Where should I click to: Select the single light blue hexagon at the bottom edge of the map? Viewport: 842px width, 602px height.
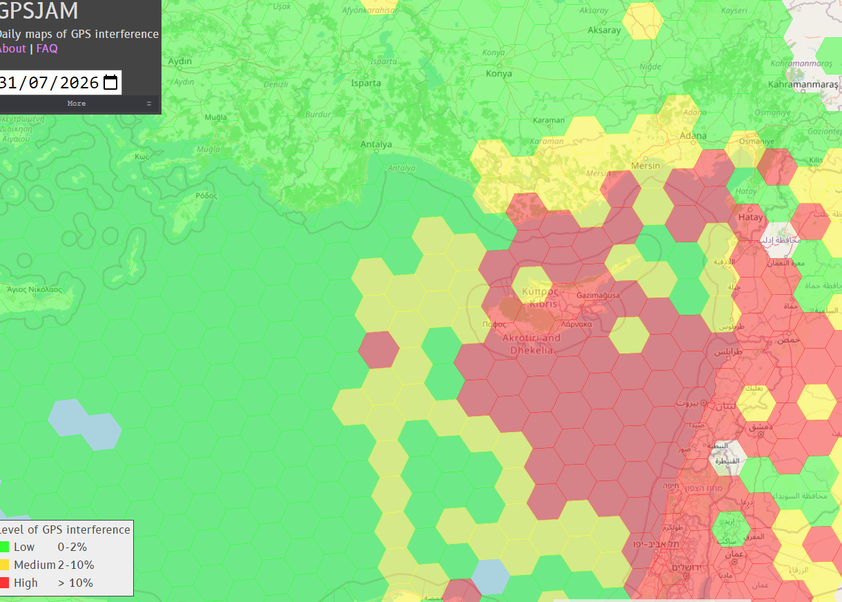[491, 576]
